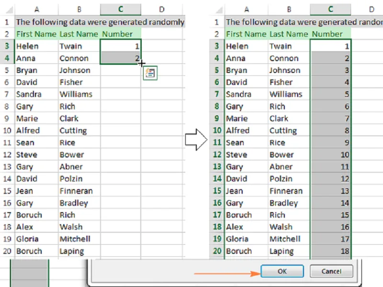The image size is (383, 287).
Task: Click 'Clark' in right sheet
Action: 279,119
